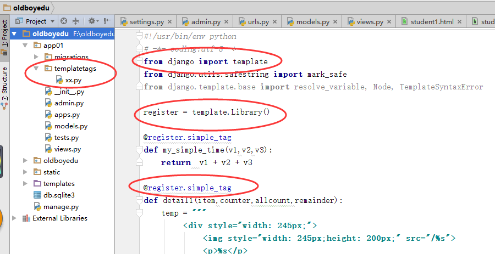The width and height of the screenshot is (495, 254).
Task: Switch to the admin.py tab
Action: (x=206, y=22)
